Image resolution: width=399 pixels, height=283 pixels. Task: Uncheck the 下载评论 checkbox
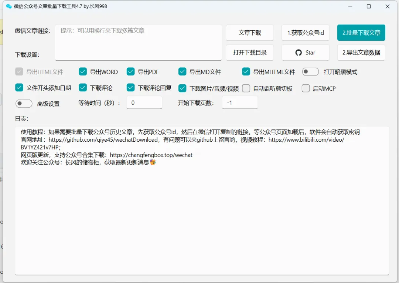pyautogui.click(x=83, y=88)
